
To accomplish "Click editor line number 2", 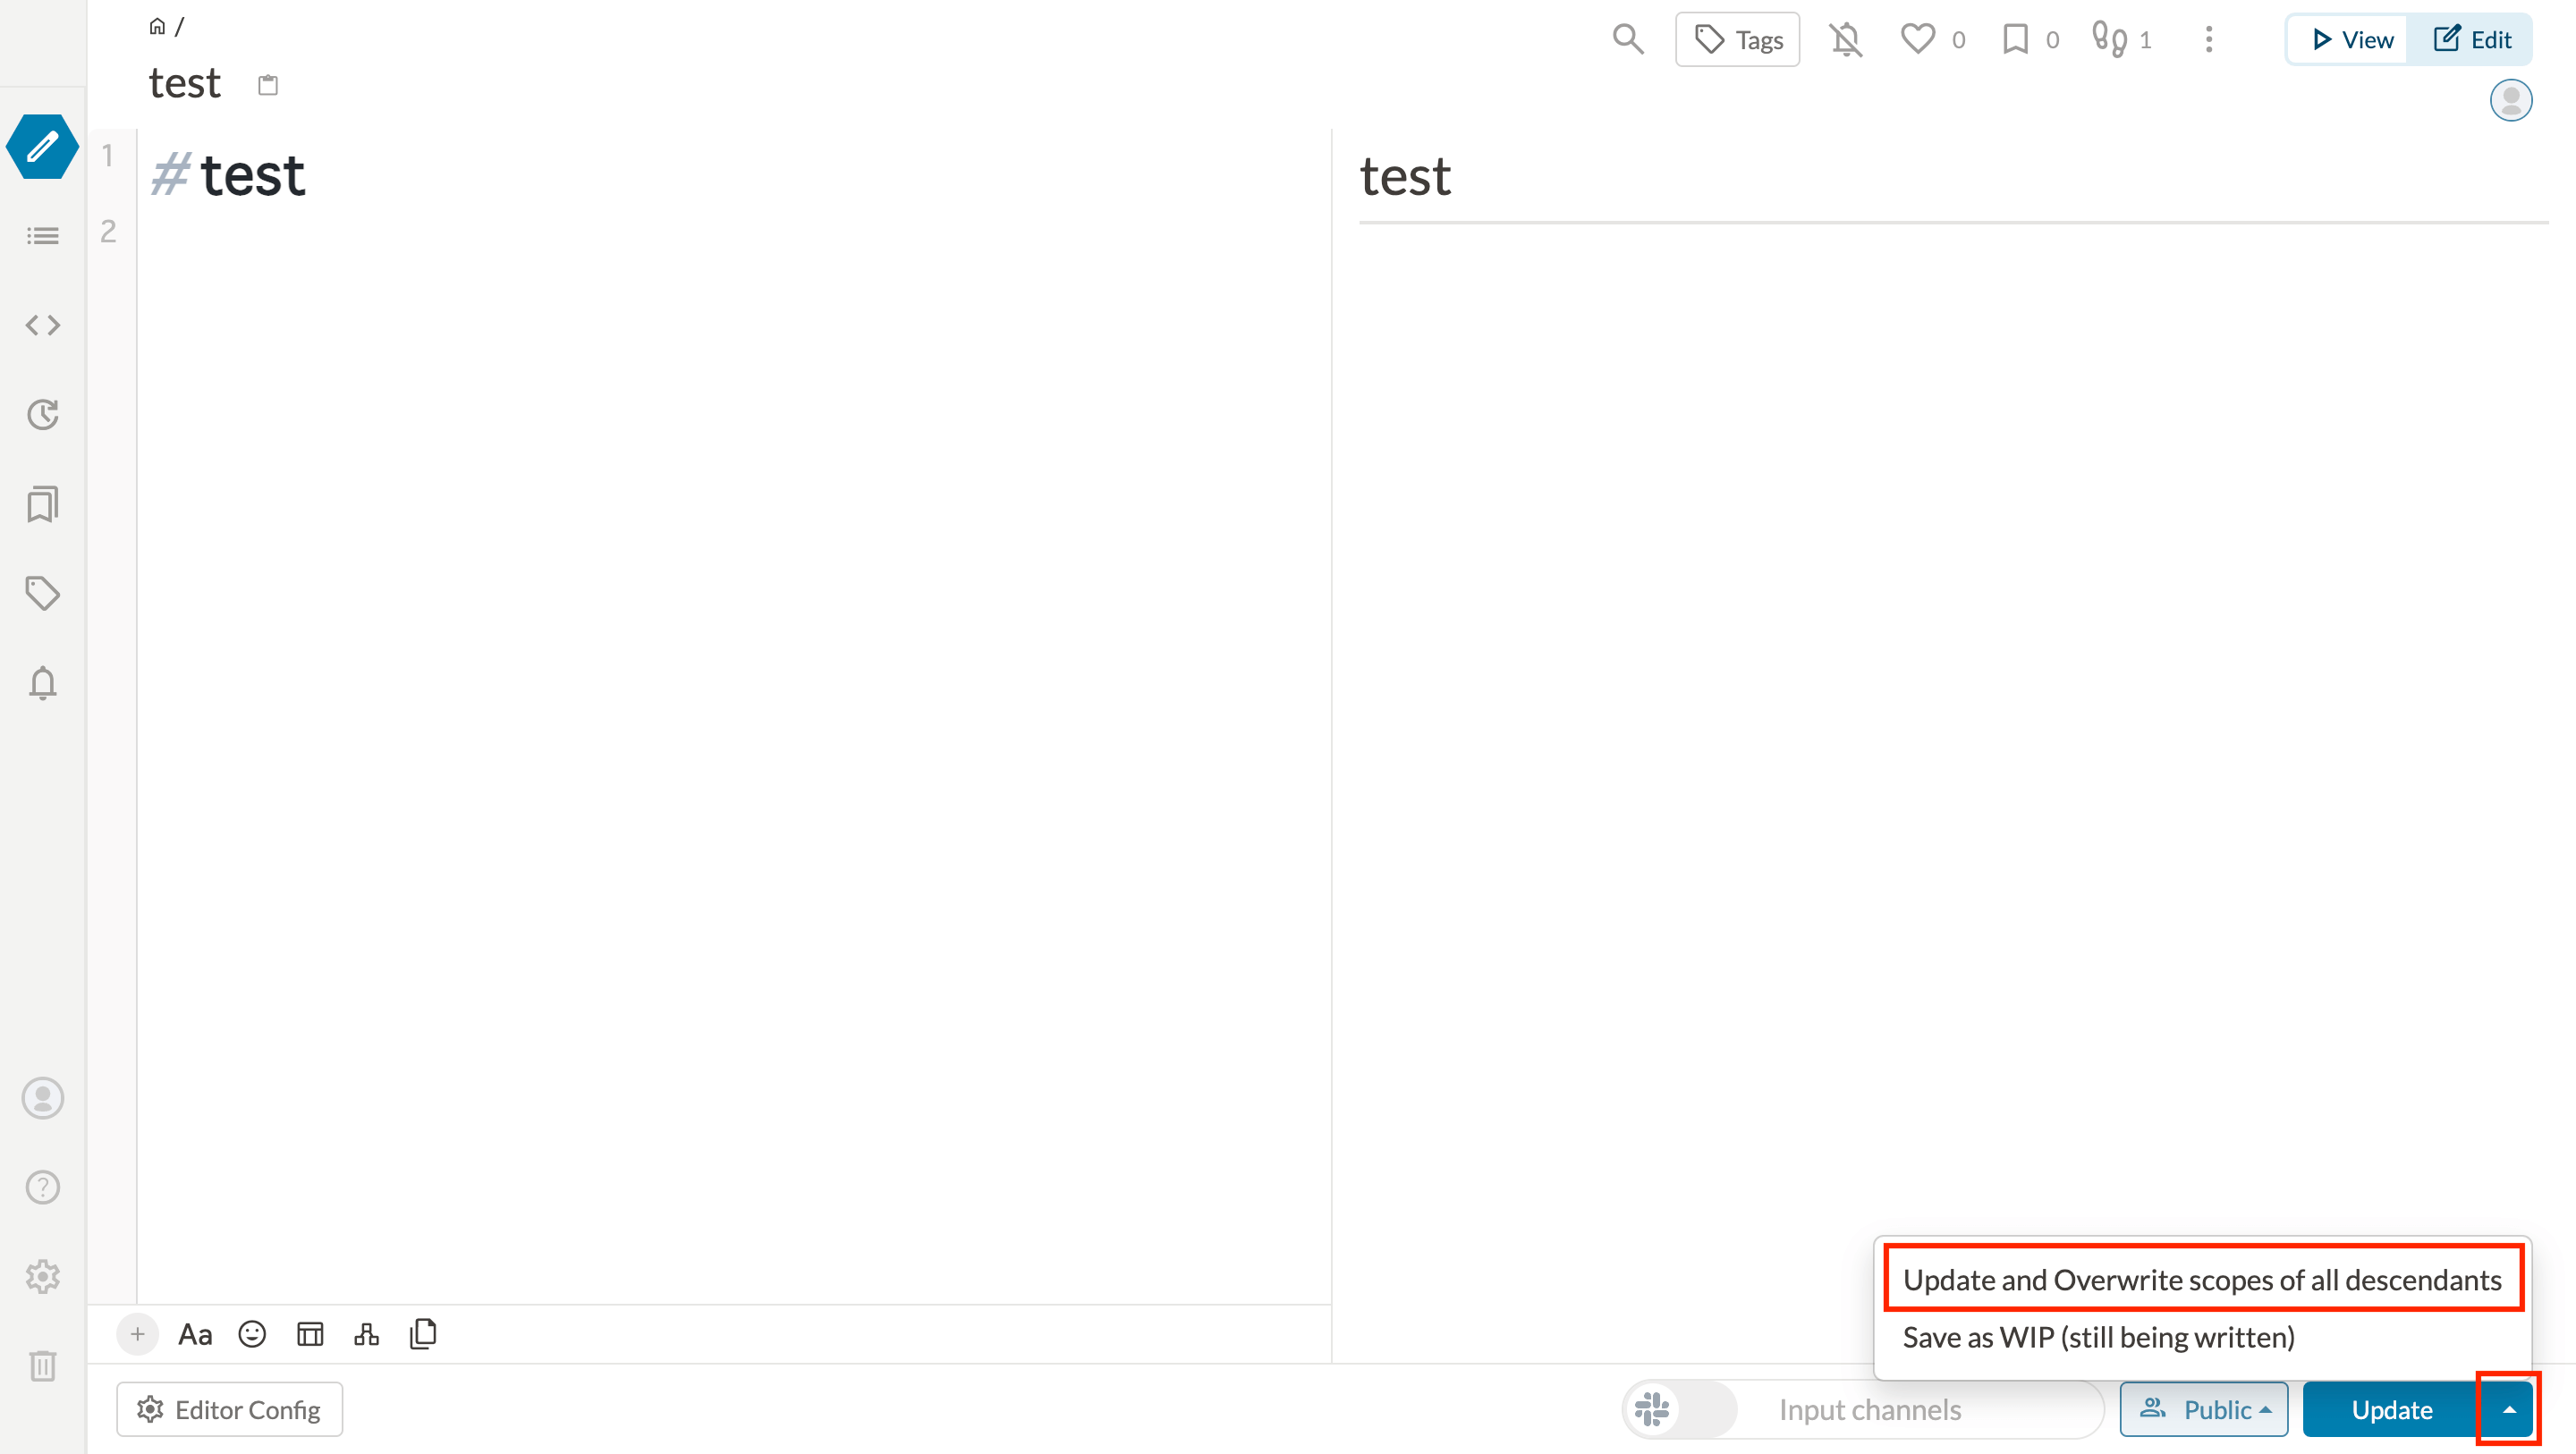I will pyautogui.click(x=108, y=231).
